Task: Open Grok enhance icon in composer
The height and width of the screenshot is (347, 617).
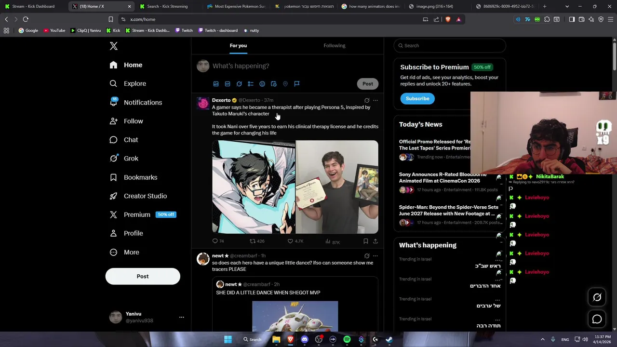Action: 239,84
